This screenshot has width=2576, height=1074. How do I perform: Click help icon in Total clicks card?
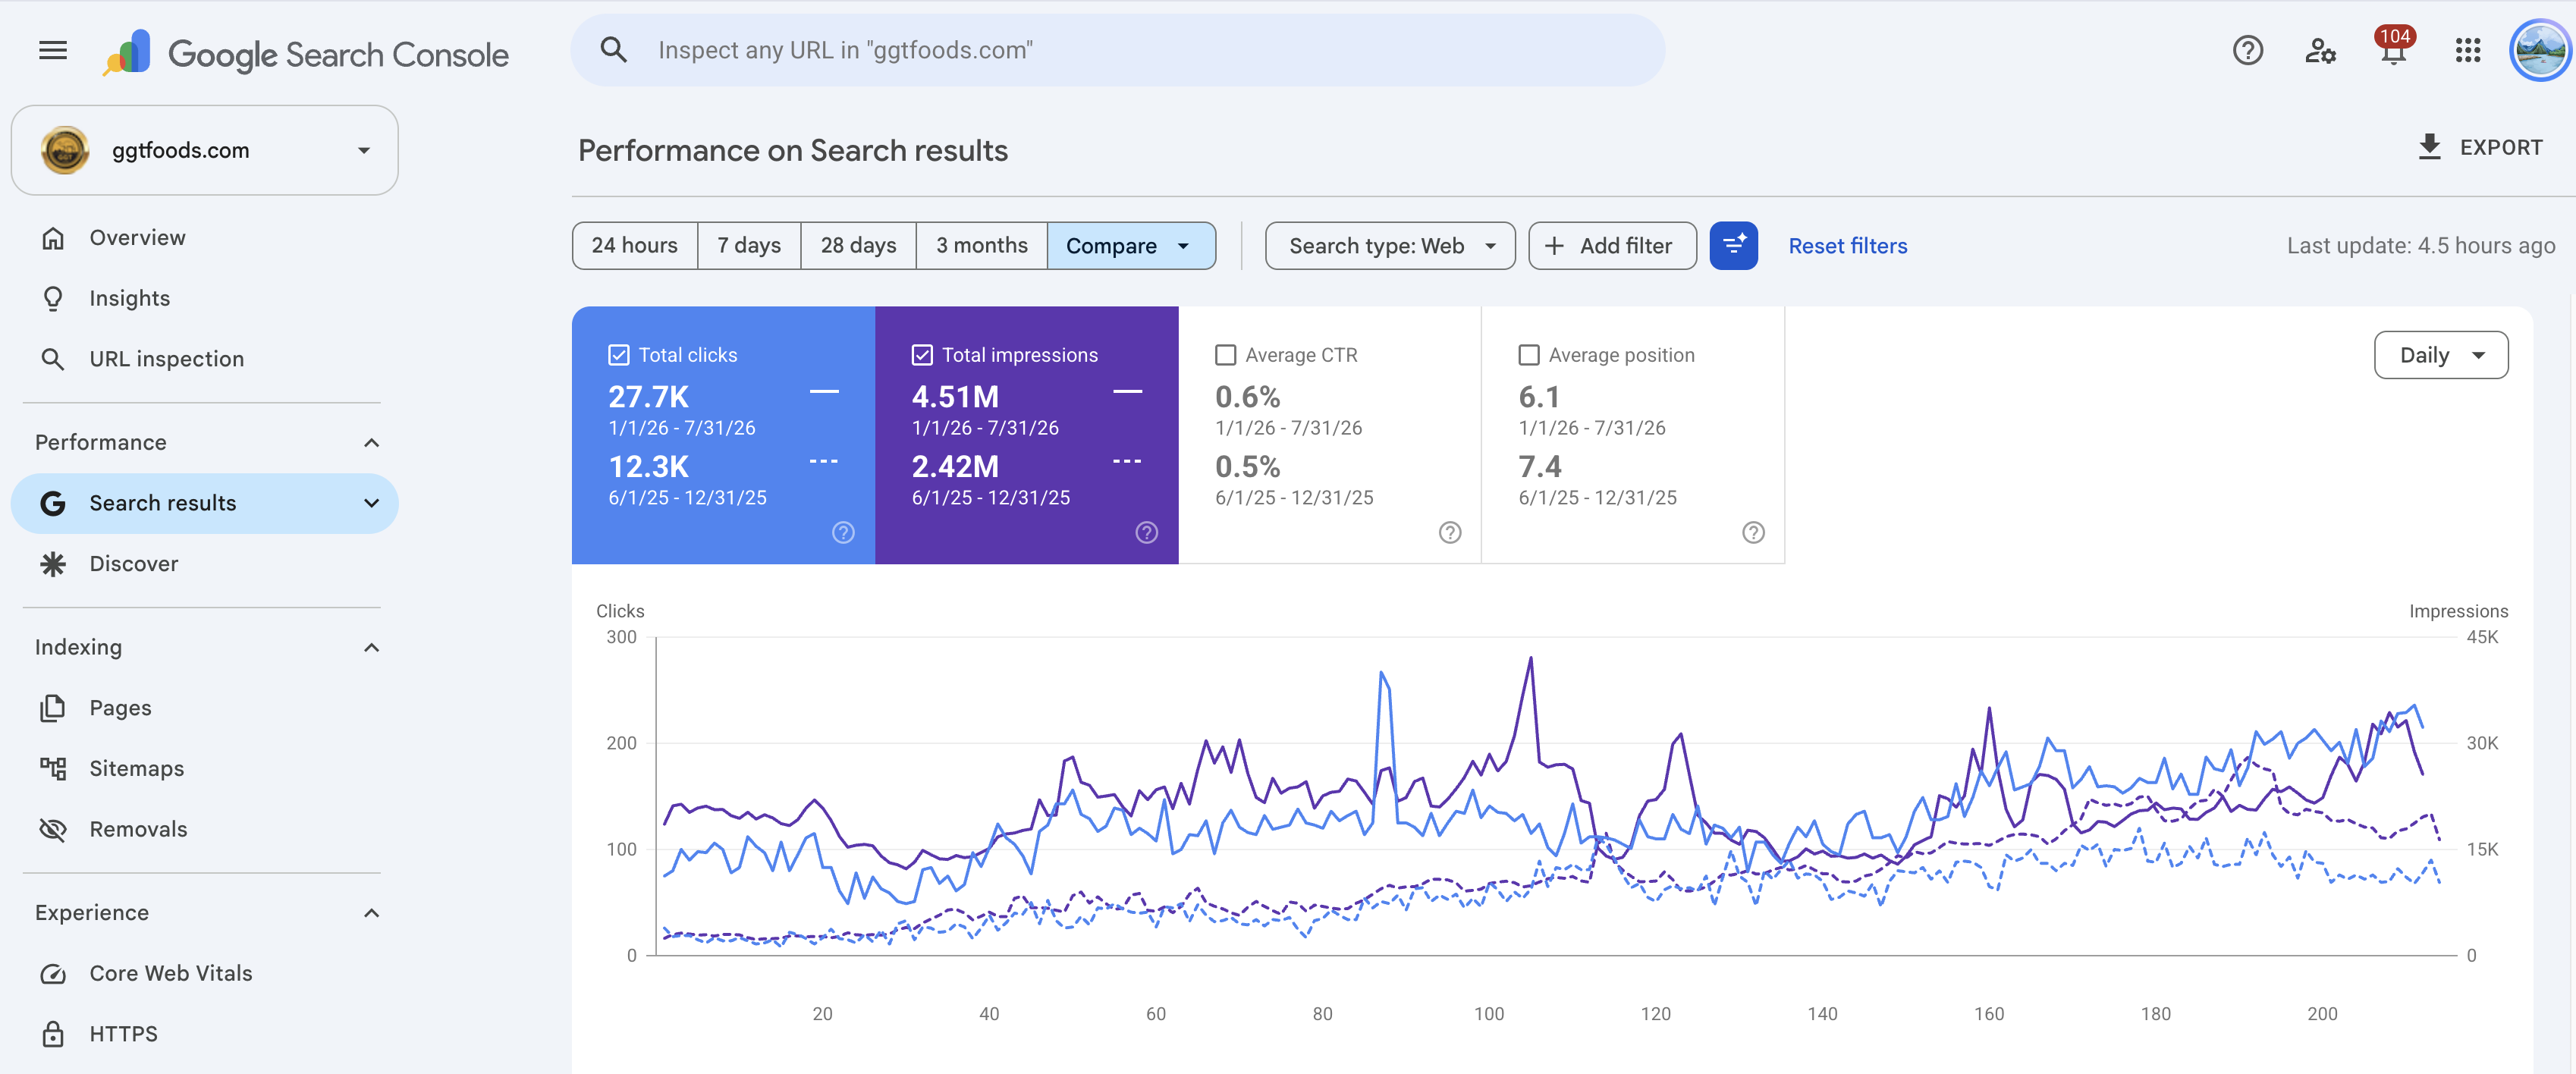click(x=843, y=533)
